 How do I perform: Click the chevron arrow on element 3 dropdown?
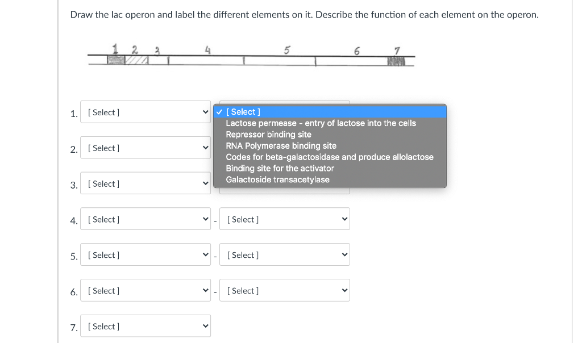click(x=205, y=183)
